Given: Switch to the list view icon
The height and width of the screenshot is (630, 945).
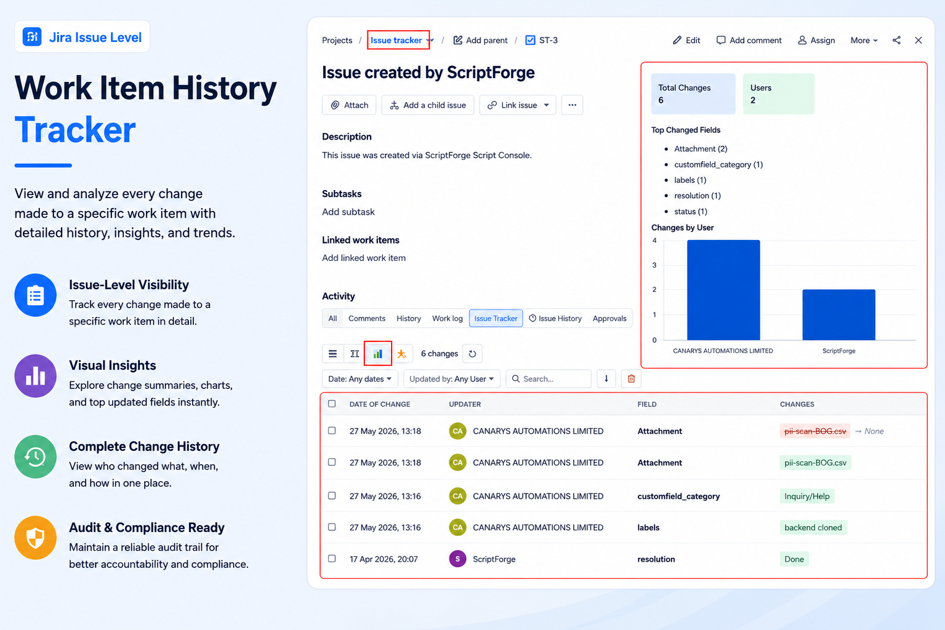Looking at the screenshot, I should pos(332,354).
